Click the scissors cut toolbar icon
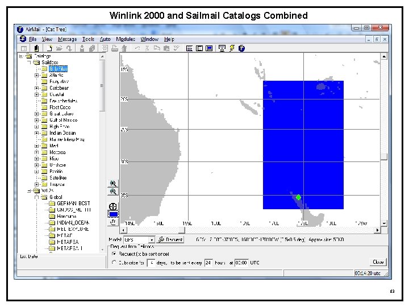This screenshot has height=307, width=409. [x=147, y=48]
